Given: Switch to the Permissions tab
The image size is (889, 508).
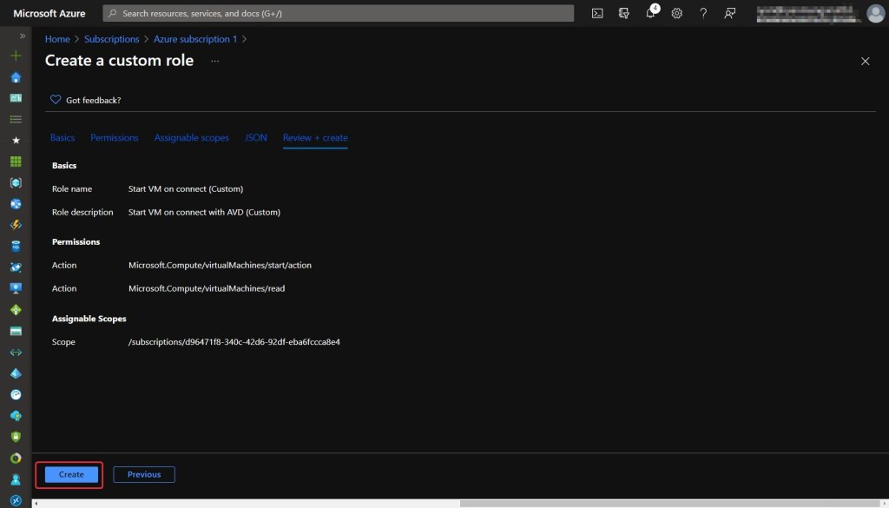Looking at the screenshot, I should pos(115,138).
